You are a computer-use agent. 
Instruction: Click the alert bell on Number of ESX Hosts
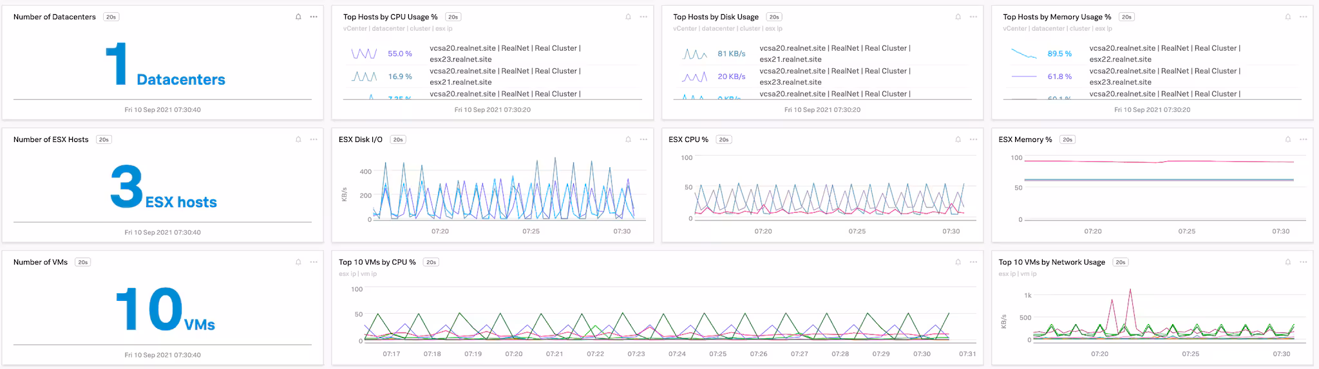[298, 139]
